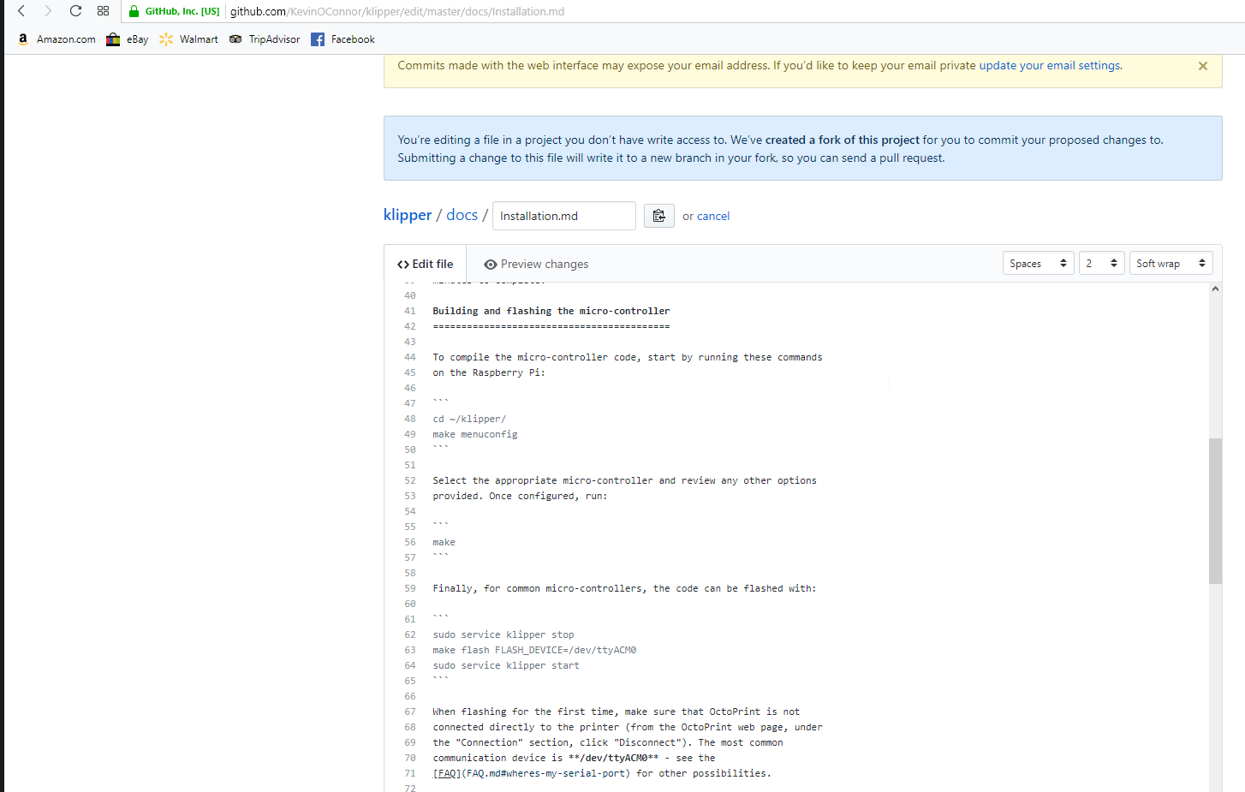Place cursor on 'Finally, for common micro-controllers' line

click(x=624, y=588)
